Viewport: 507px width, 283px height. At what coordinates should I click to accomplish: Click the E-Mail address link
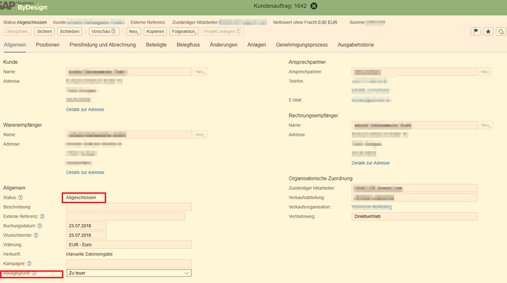click(371, 100)
